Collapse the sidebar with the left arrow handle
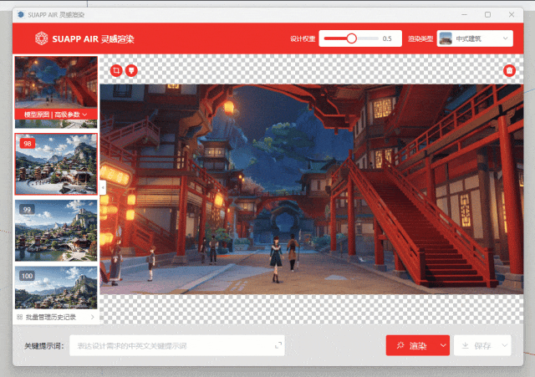 [x=103, y=187]
